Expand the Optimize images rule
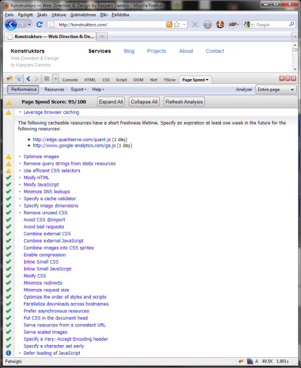This screenshot has height=368, width=301. pyautogui.click(x=20, y=156)
